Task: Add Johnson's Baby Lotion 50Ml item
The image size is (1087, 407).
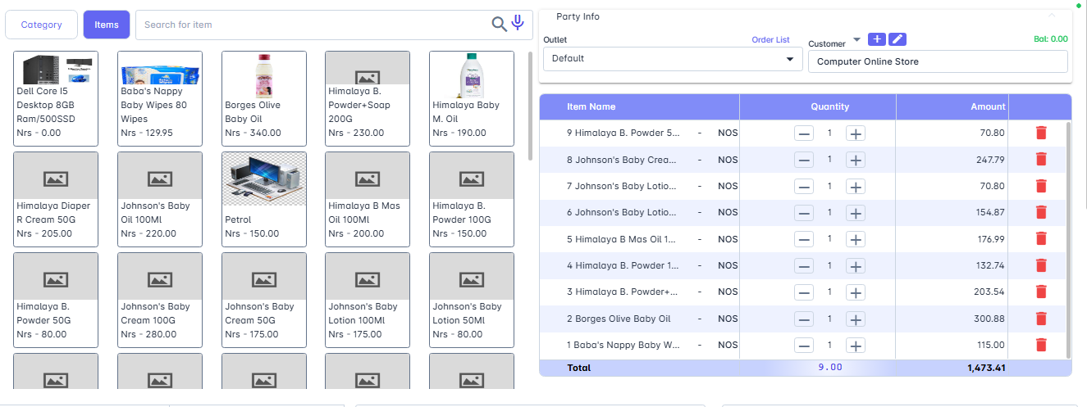Action: point(472,300)
